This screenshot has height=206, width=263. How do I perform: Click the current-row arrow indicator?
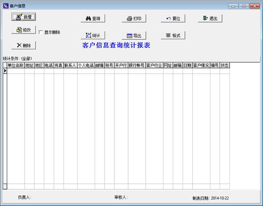5,71
